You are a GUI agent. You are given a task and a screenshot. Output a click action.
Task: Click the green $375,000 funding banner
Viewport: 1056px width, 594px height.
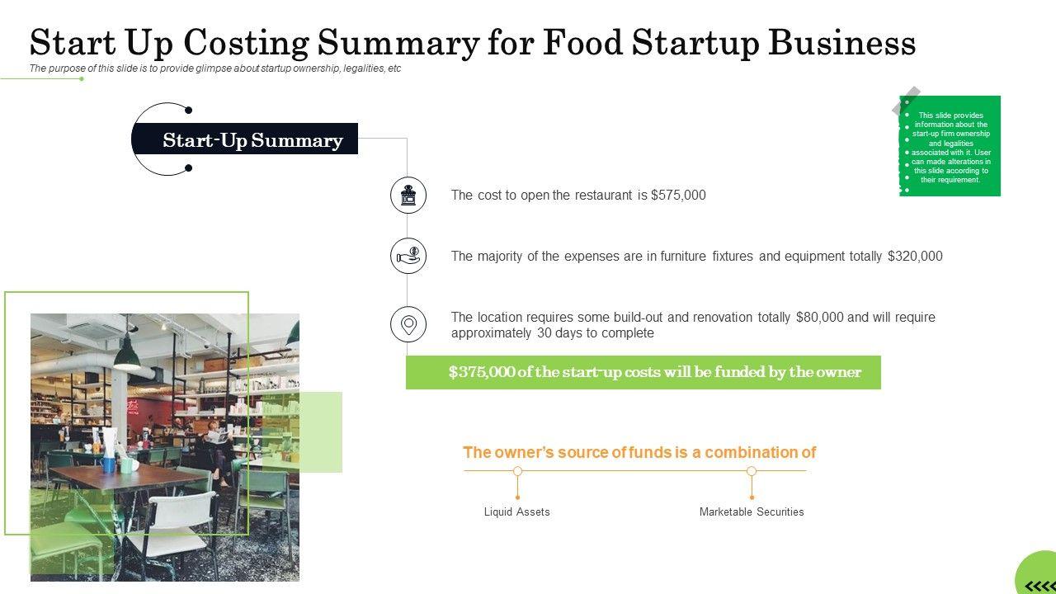643,372
